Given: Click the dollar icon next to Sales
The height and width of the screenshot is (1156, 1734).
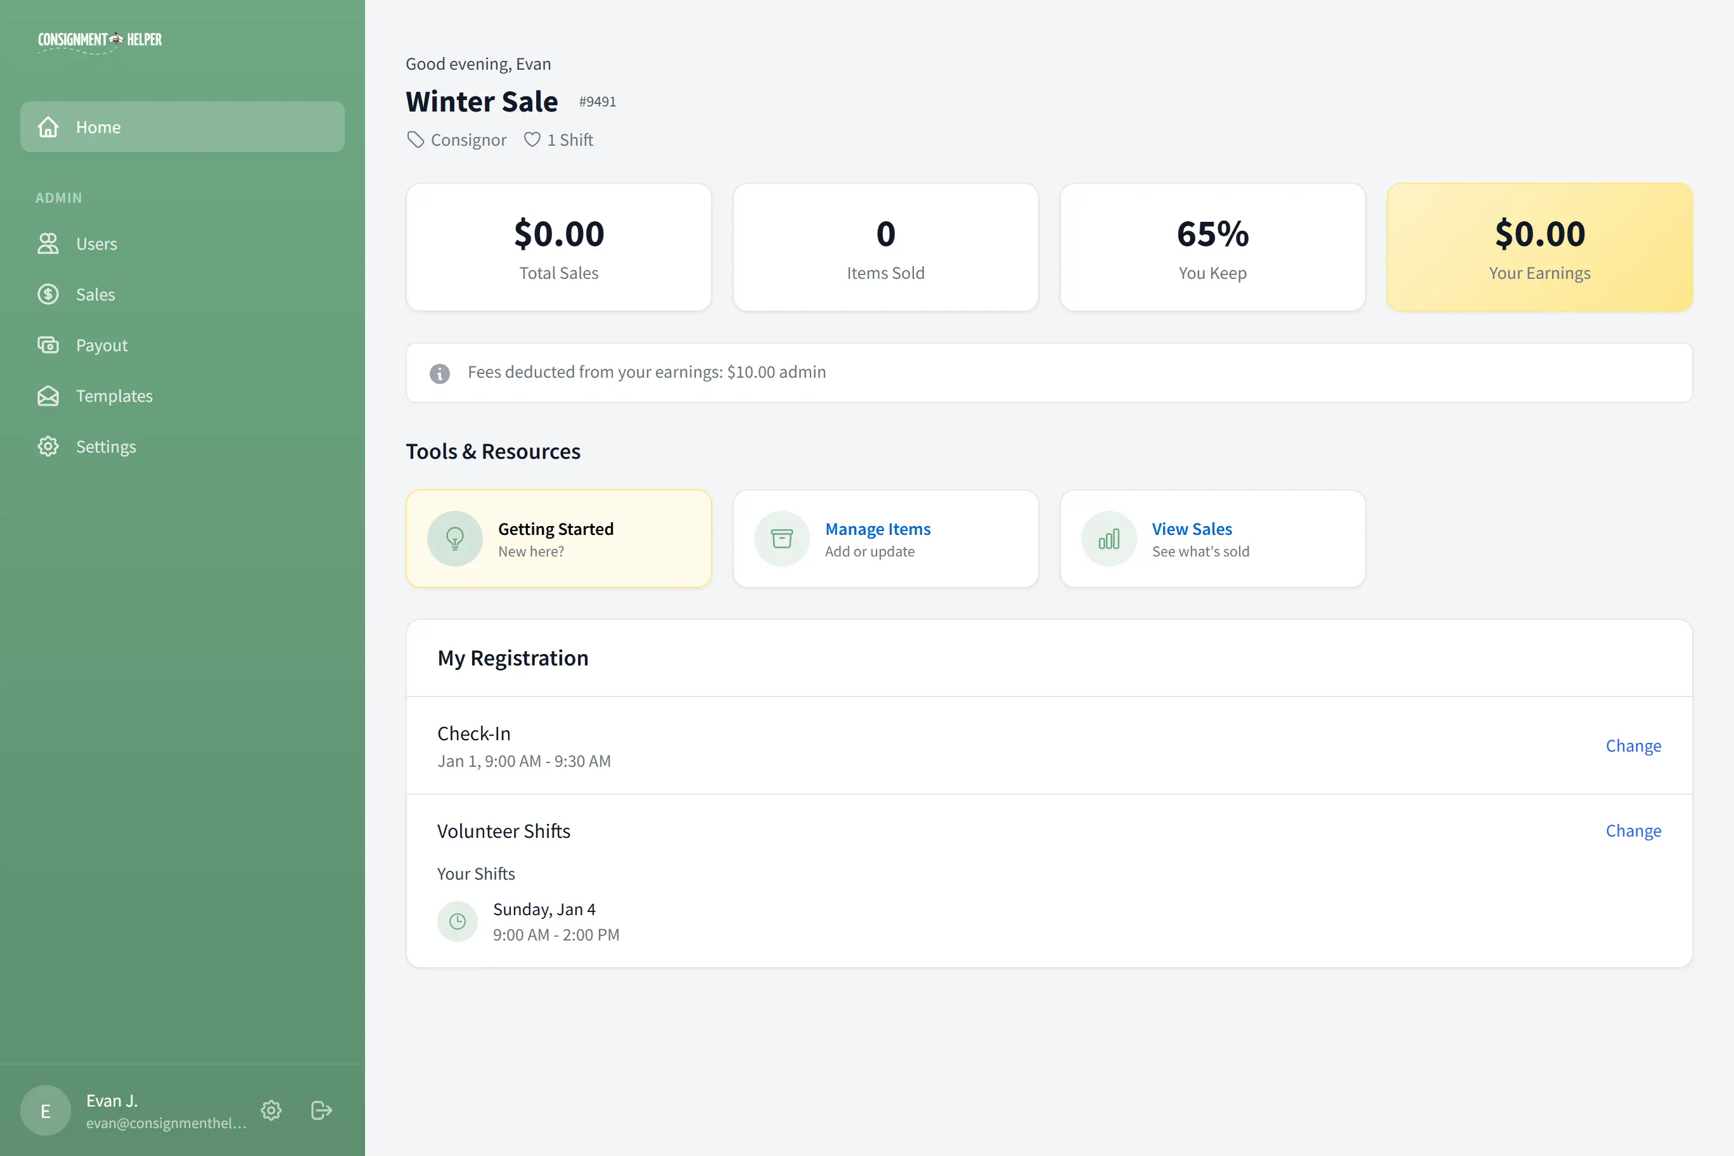Looking at the screenshot, I should coord(48,294).
